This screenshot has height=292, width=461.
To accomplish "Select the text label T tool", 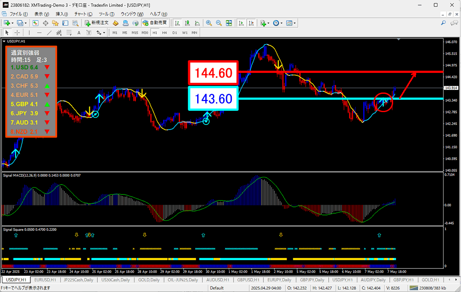I will [89, 32].
